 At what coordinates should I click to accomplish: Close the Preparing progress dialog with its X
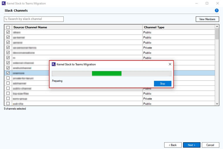170,64
